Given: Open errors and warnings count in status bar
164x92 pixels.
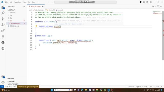Looking at the screenshot, I should [x=8, y=87].
